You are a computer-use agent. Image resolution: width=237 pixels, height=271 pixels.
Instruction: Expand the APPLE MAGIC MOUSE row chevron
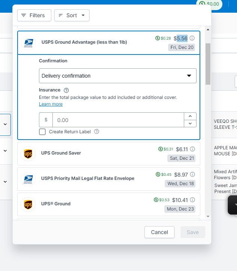click(x=5, y=151)
